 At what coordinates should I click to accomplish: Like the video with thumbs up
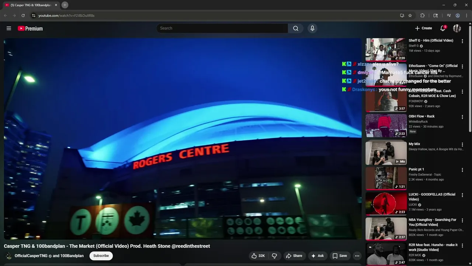point(258,256)
